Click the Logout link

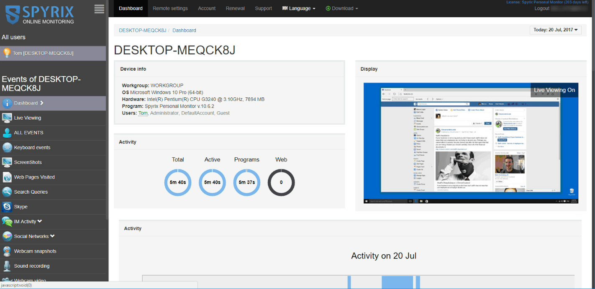(x=542, y=8)
